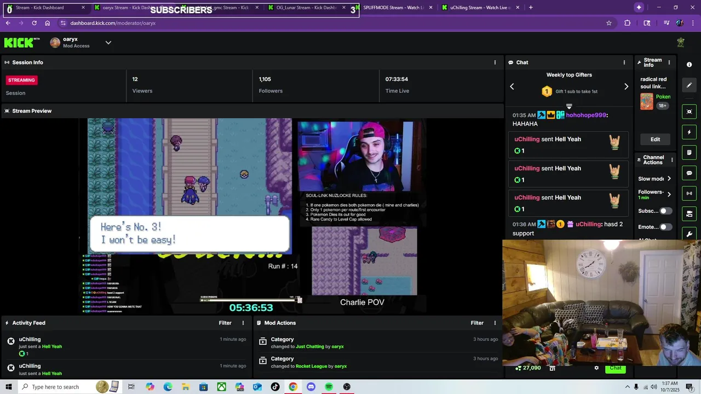Go to browser home page
The width and height of the screenshot is (701, 394).
point(48,23)
